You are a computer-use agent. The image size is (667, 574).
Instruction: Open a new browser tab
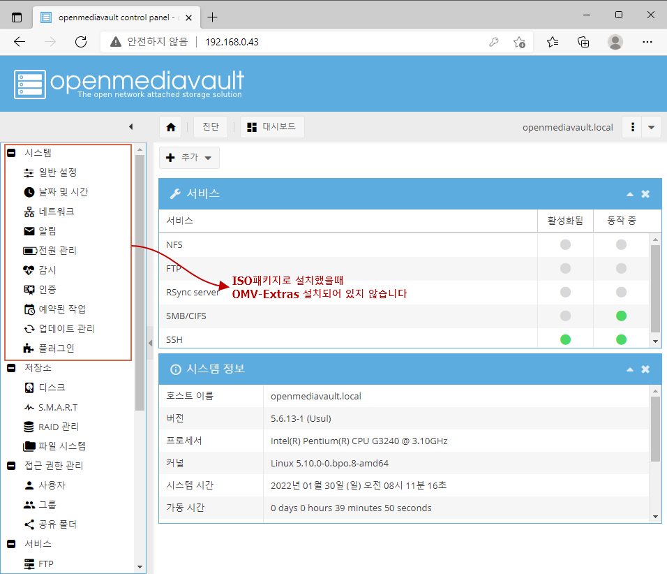click(x=212, y=17)
